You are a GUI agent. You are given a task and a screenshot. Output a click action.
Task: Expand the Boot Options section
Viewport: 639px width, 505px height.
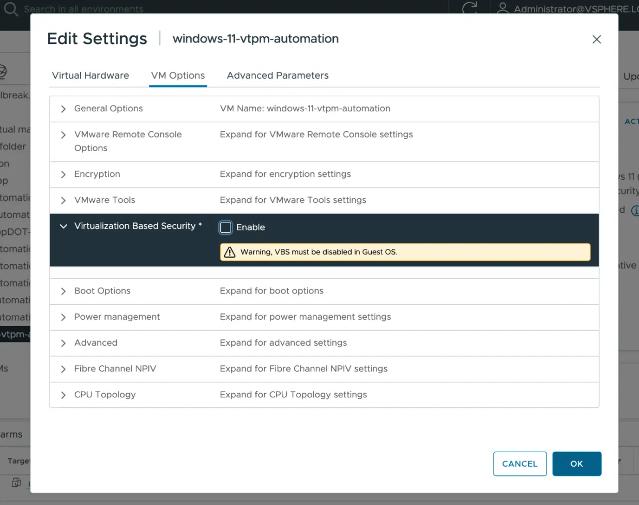(63, 291)
